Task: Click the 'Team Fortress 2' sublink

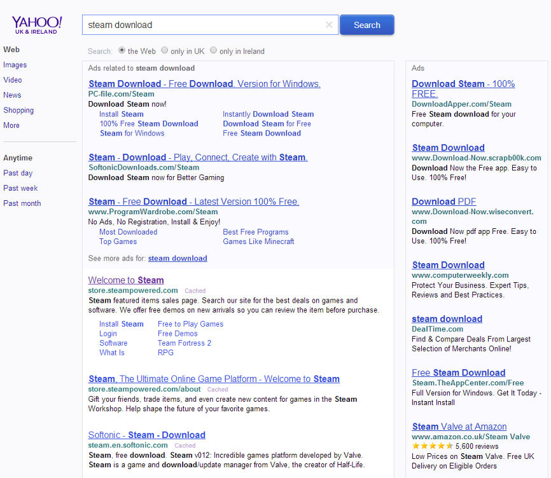Action: coord(184,343)
